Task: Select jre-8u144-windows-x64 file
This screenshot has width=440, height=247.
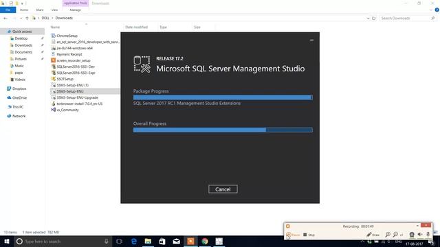Action: pos(74,48)
